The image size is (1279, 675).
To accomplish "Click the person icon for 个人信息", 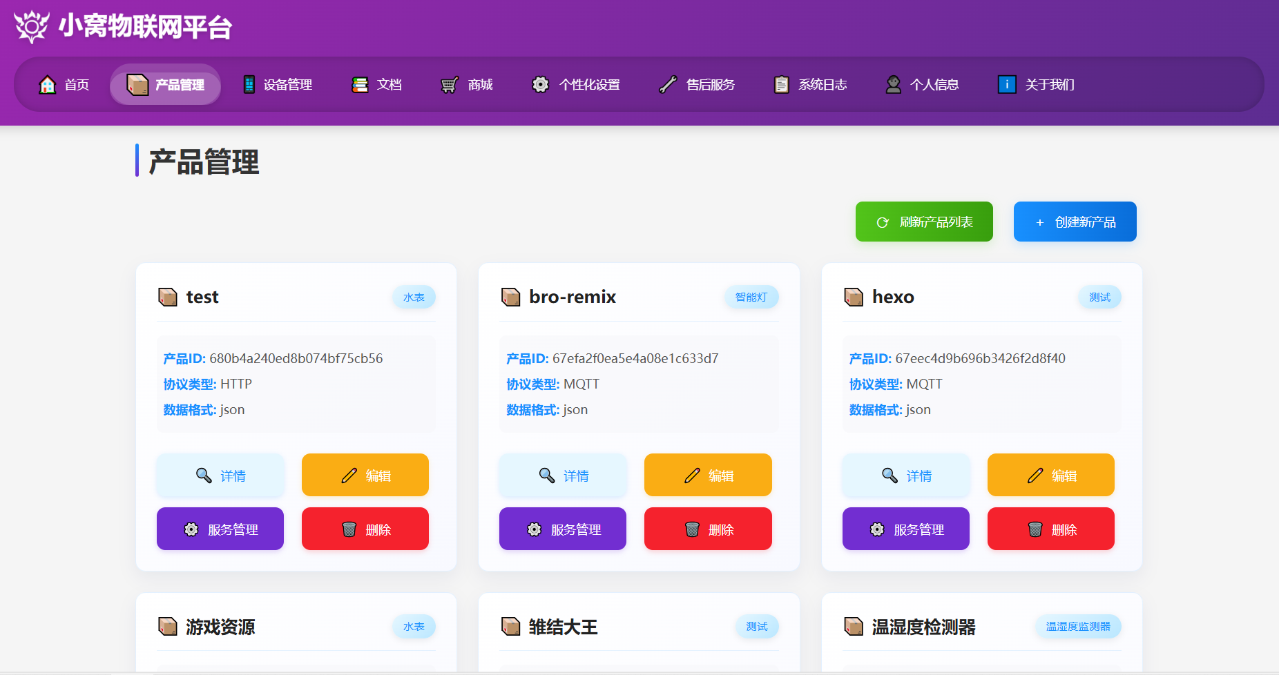I will pyautogui.click(x=893, y=84).
